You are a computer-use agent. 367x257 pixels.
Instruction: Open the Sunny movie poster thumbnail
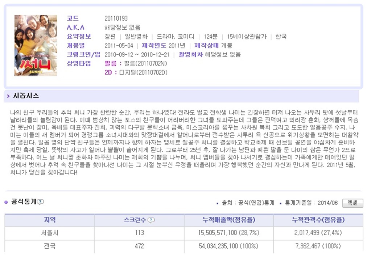click(x=36, y=45)
